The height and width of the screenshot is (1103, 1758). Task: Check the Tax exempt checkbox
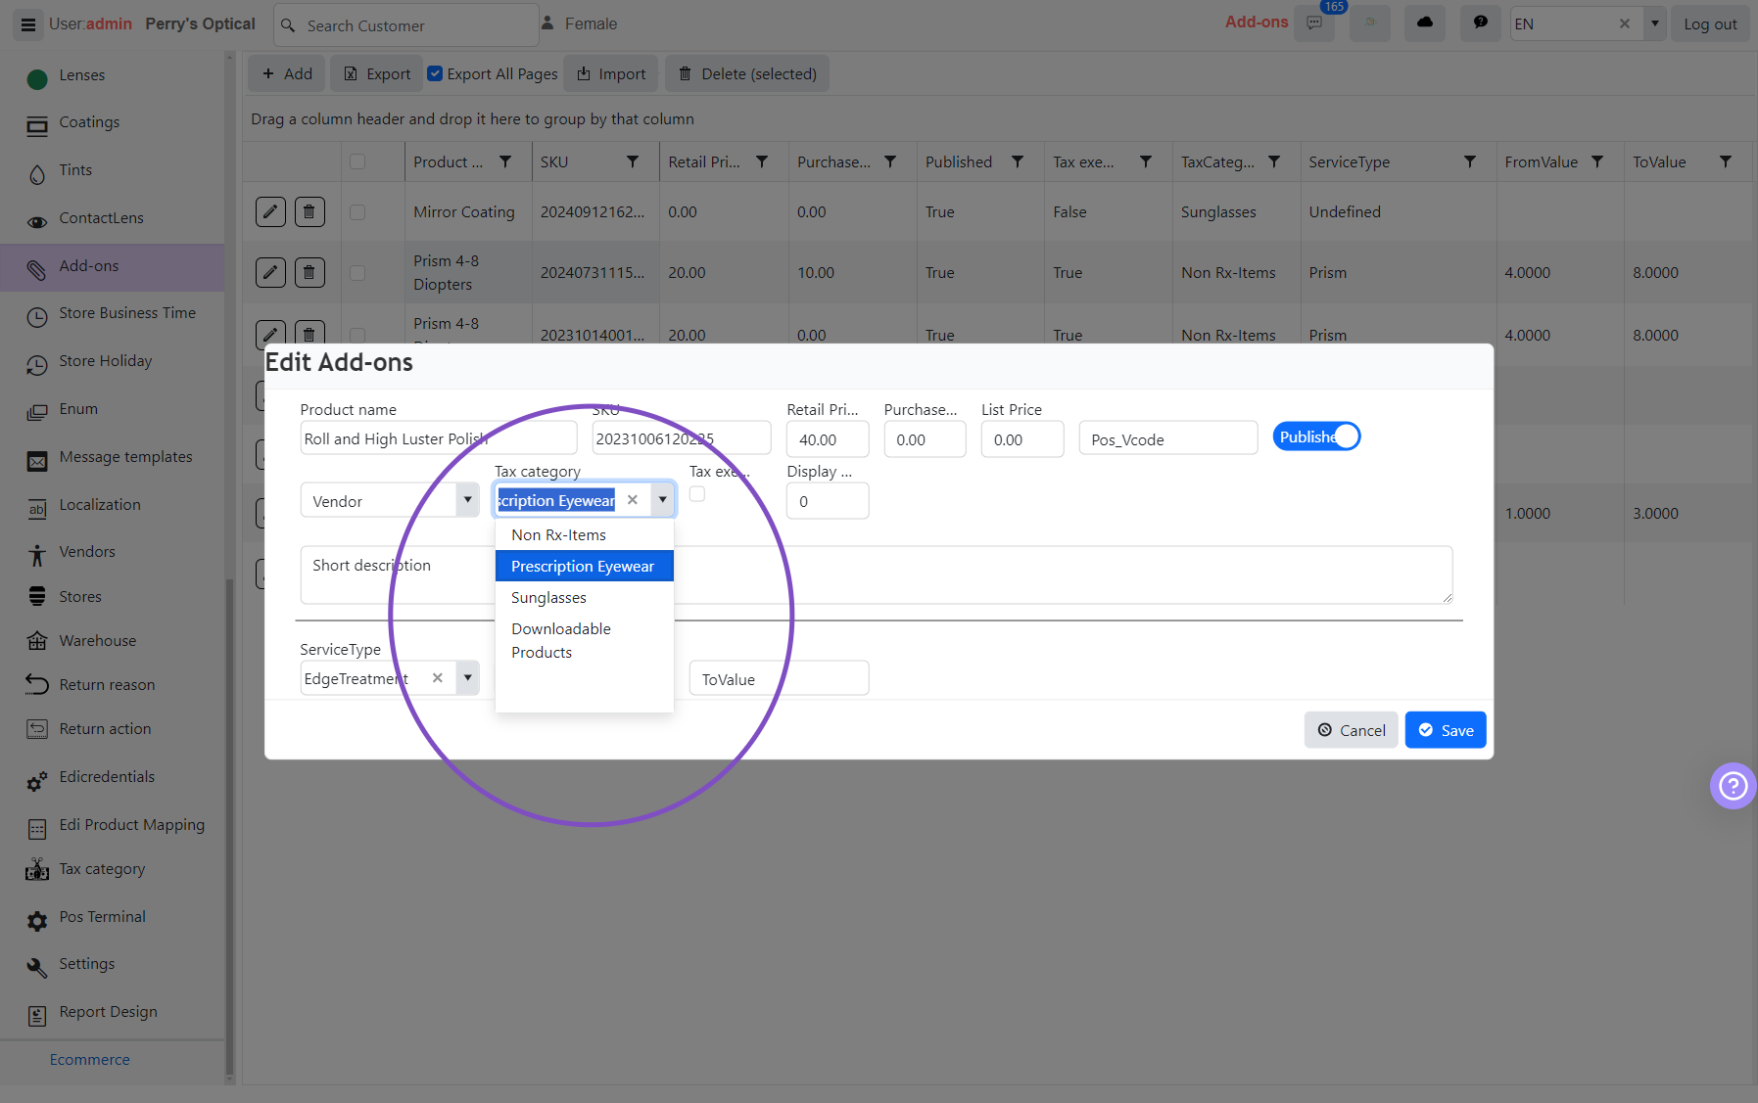click(697, 494)
